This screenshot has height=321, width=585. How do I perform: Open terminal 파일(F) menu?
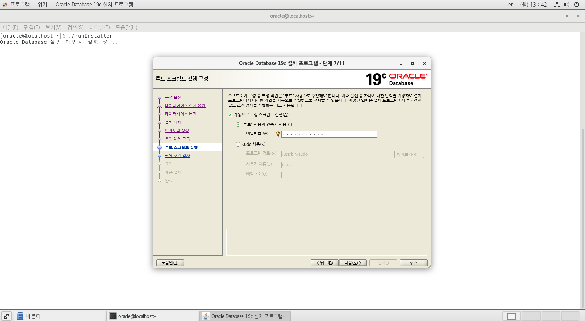point(10,27)
